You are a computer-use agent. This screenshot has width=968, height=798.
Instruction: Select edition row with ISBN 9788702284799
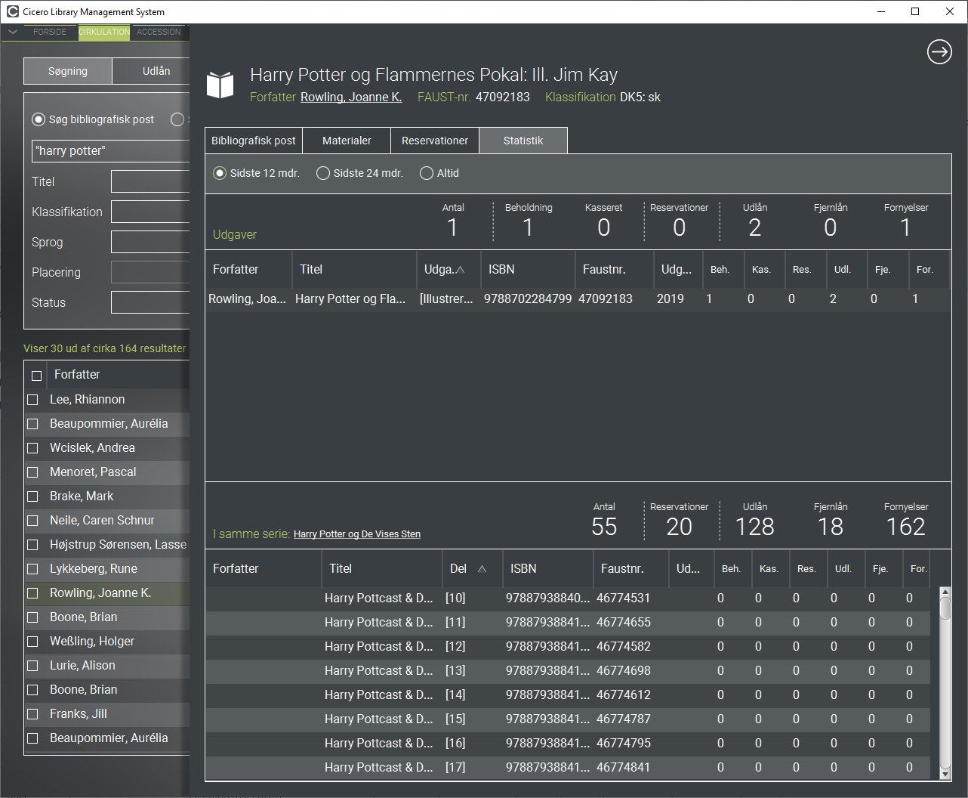pos(578,299)
